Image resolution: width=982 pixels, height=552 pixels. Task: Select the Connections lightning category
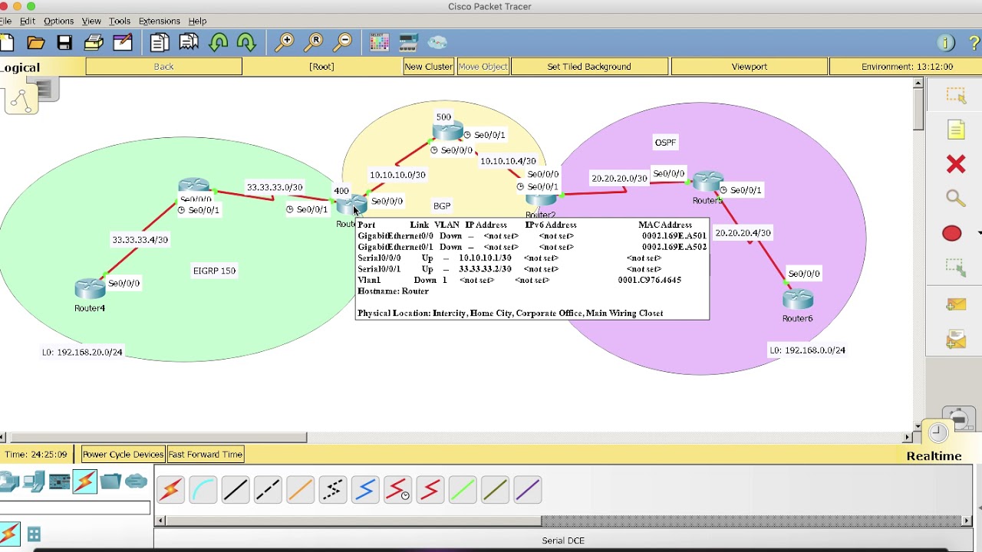84,481
